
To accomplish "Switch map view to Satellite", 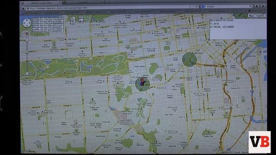I will [x=260, y=16].
